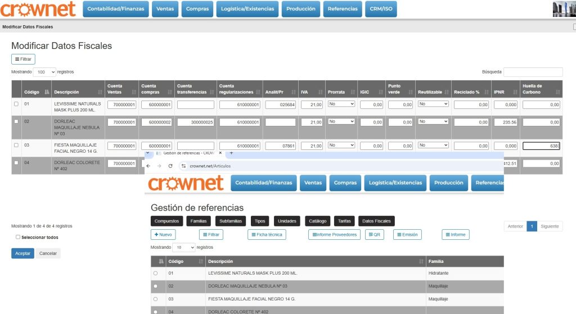Sort by Cuenta transferencias column header

195,89
